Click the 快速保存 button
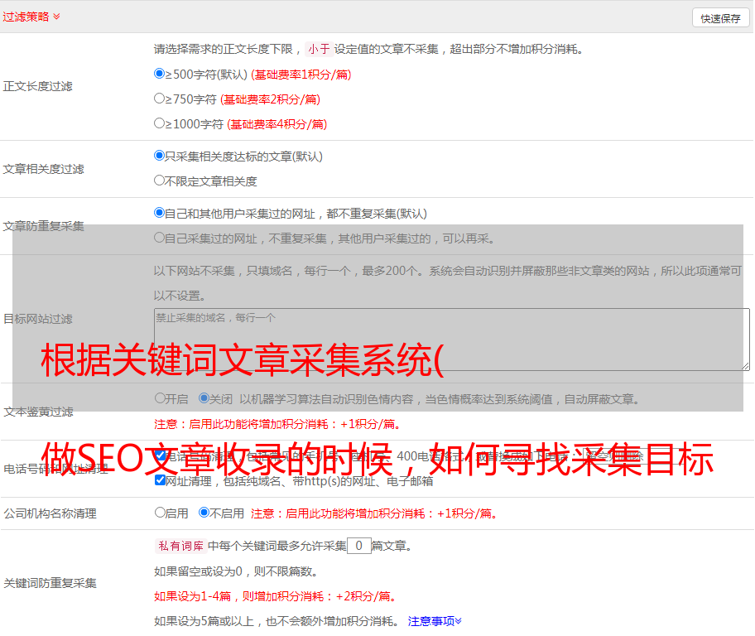The image size is (755, 636). pyautogui.click(x=720, y=18)
